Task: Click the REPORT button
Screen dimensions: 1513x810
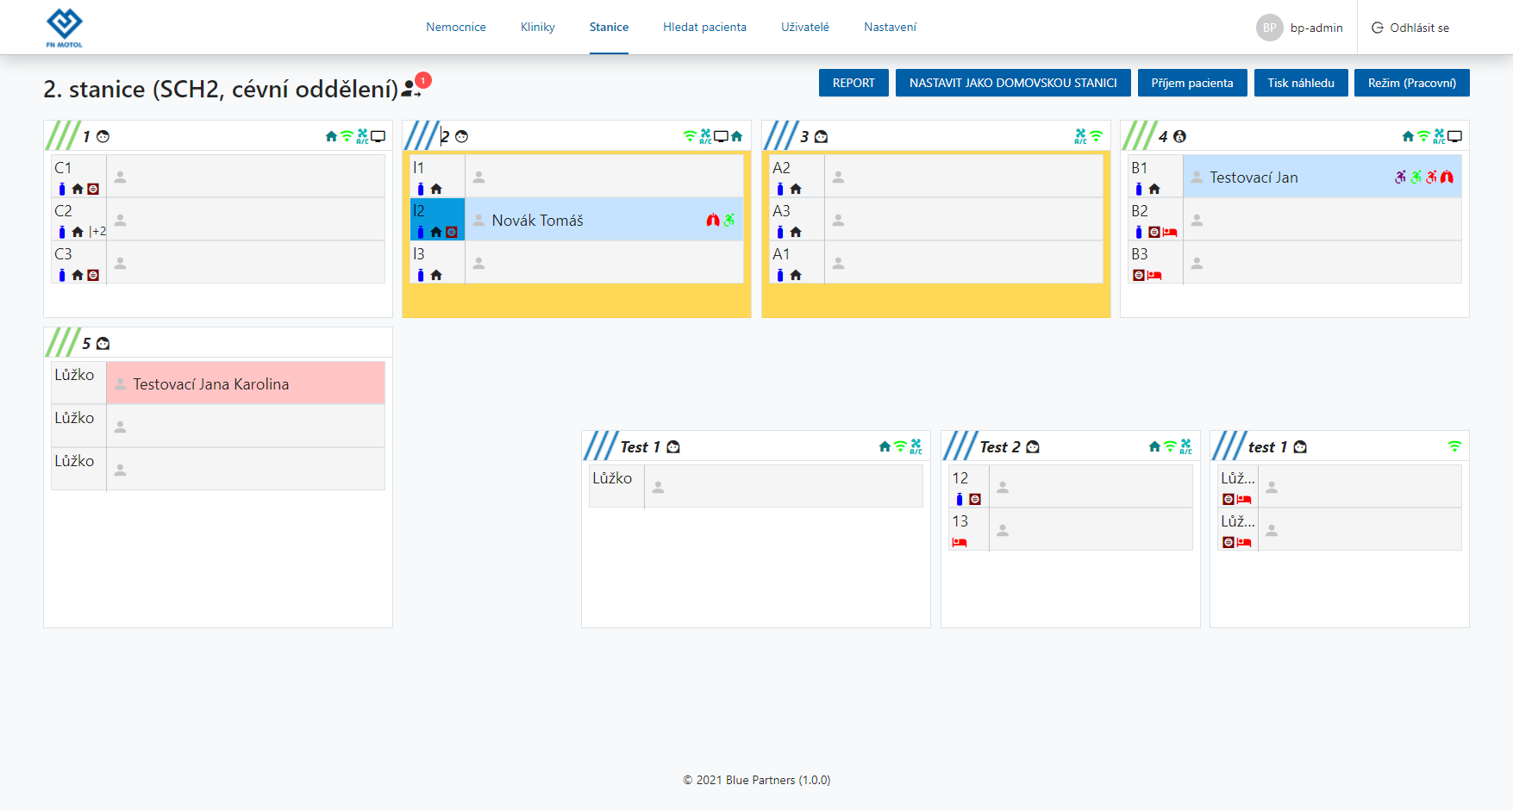Action: coord(853,83)
